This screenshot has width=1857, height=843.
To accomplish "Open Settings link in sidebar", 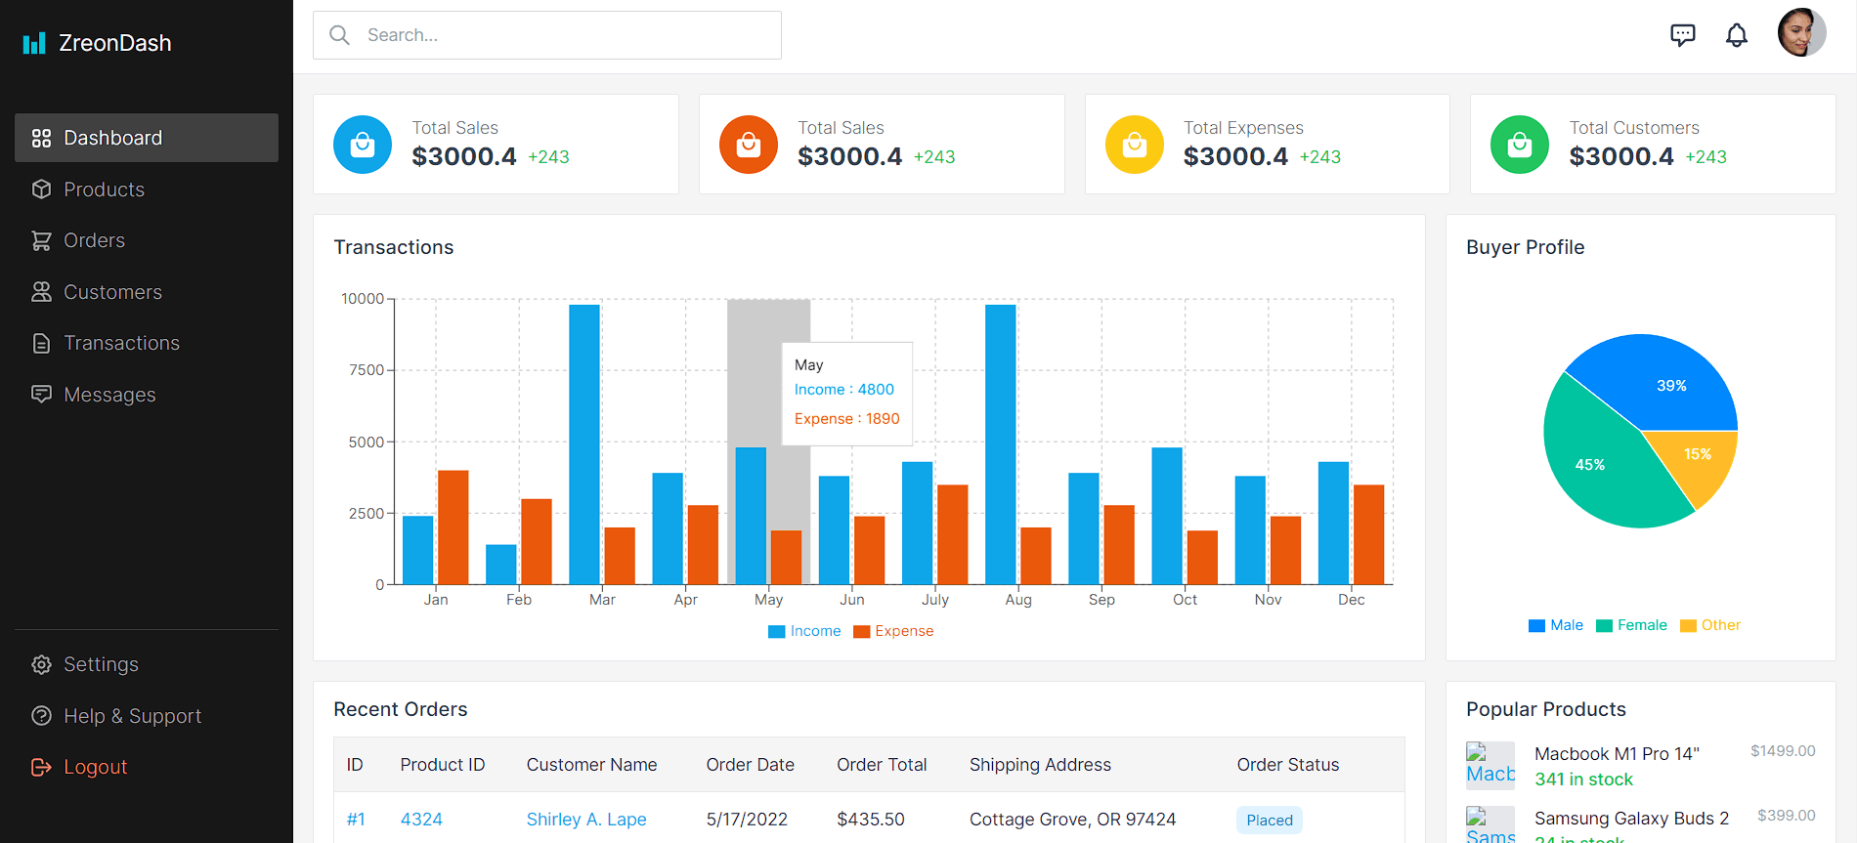I will pyautogui.click(x=147, y=664).
